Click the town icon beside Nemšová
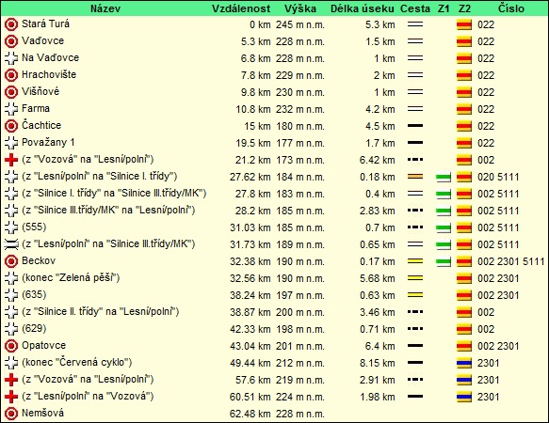549x423 pixels. pos(11,414)
